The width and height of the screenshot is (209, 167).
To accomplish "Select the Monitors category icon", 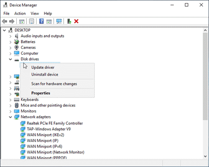I will tap(17, 111).
